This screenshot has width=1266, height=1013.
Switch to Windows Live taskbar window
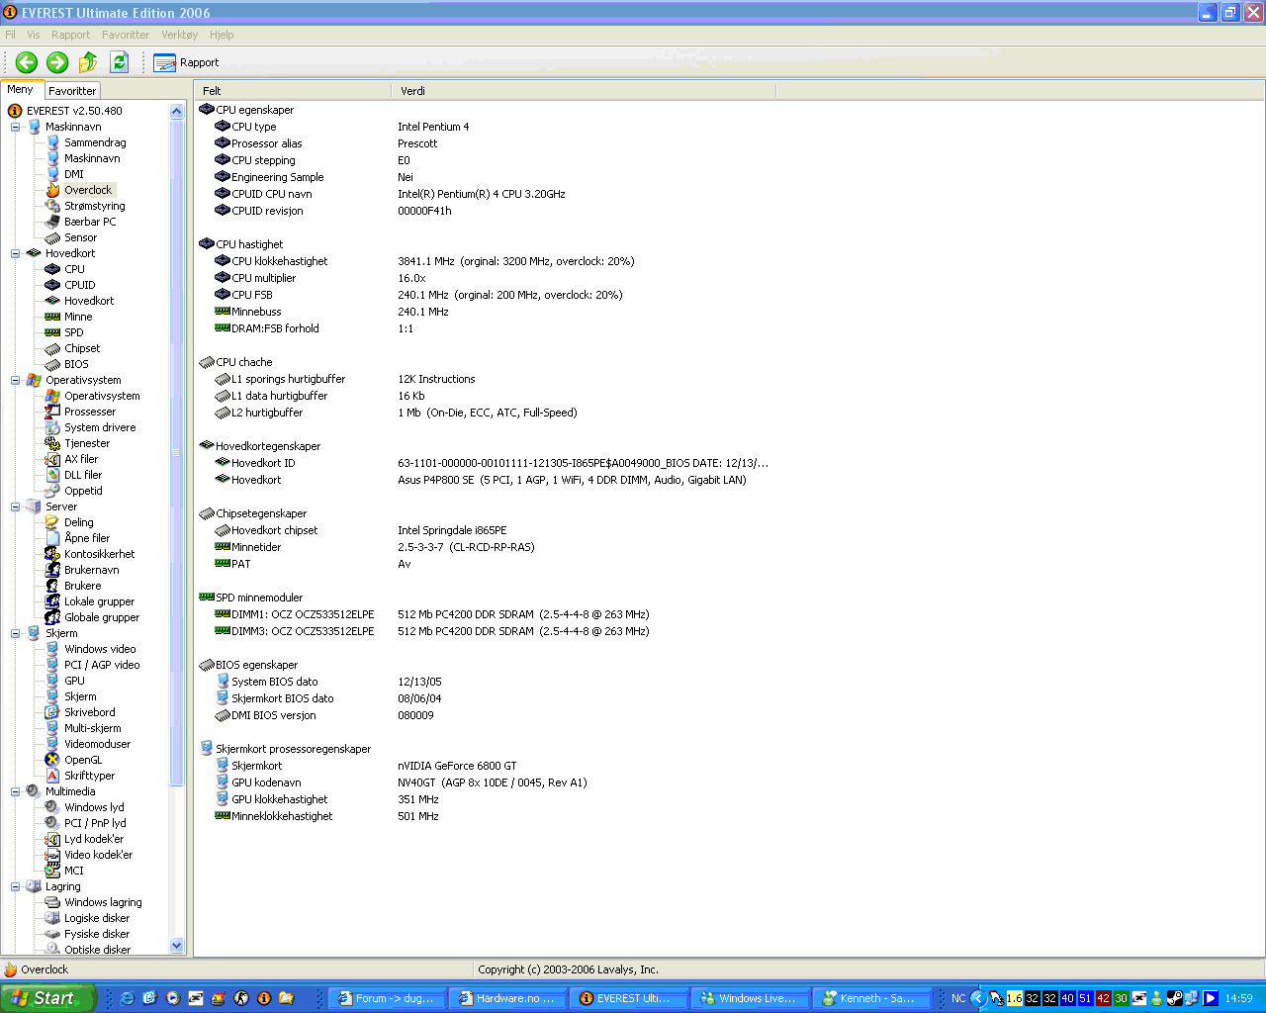click(x=750, y=998)
